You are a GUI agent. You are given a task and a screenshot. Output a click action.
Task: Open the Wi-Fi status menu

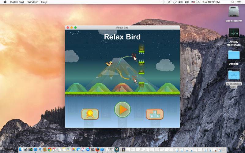175,2
